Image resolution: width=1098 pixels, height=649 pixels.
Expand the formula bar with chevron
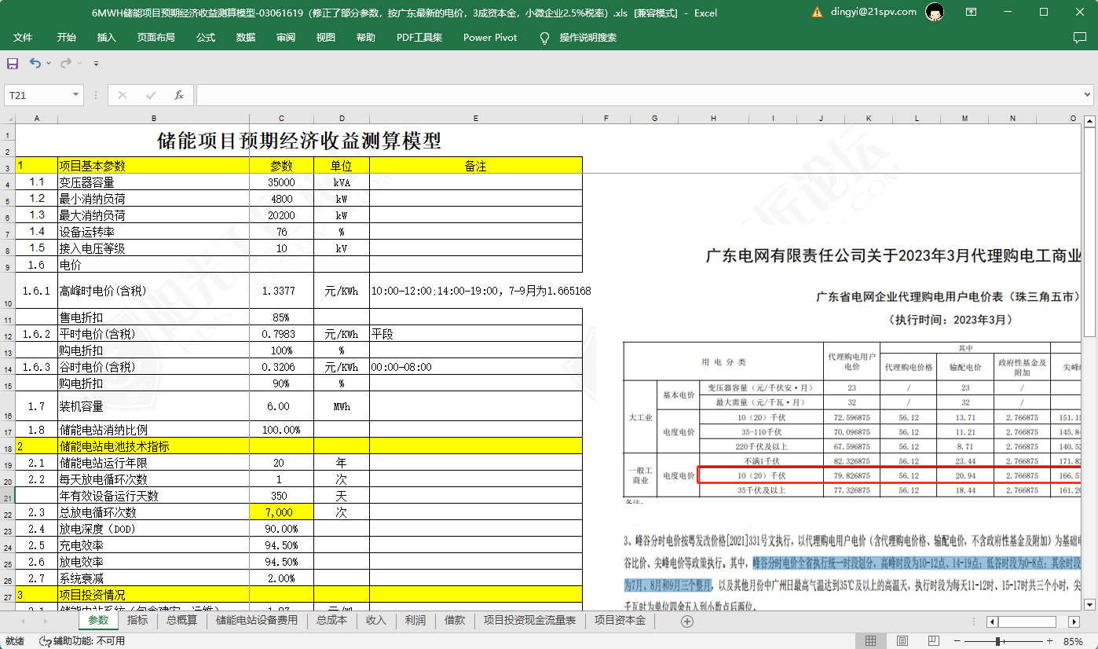(x=1086, y=95)
